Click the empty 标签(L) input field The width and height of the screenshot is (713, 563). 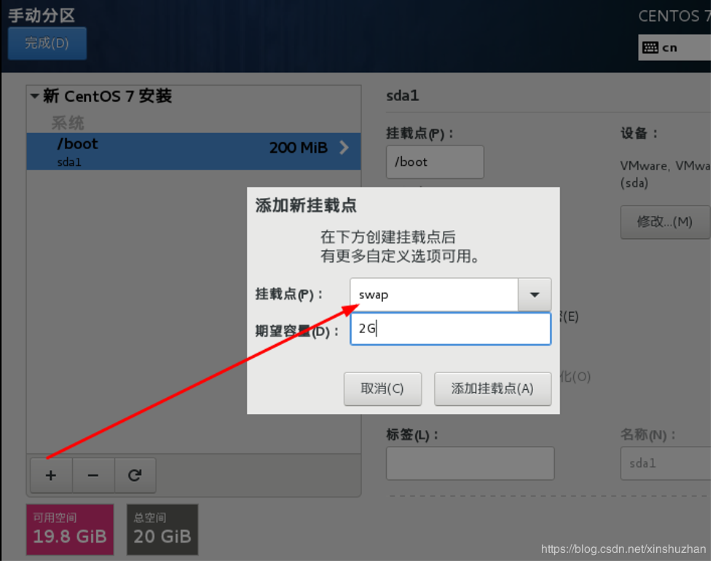(x=470, y=463)
